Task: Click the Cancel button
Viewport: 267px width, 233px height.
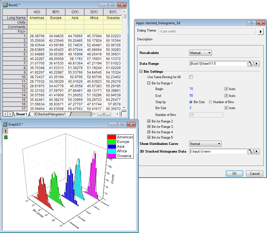Action: [254, 173]
